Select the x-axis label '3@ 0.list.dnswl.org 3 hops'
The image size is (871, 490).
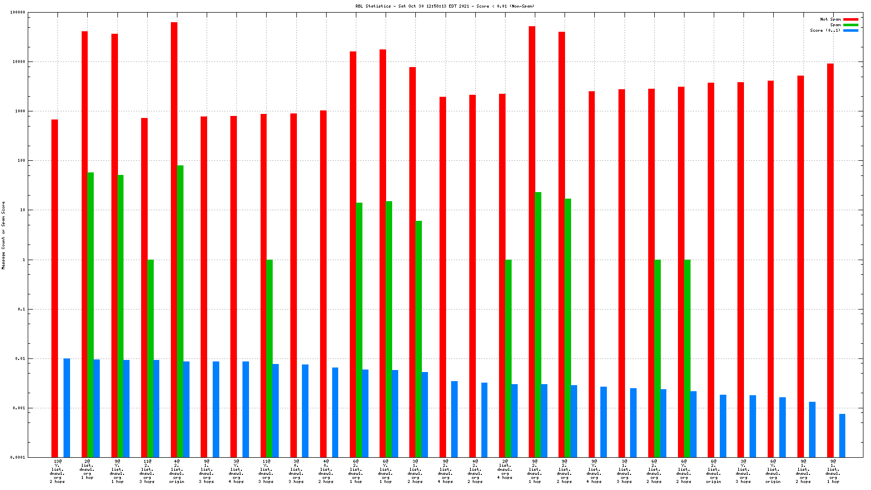coord(296,471)
